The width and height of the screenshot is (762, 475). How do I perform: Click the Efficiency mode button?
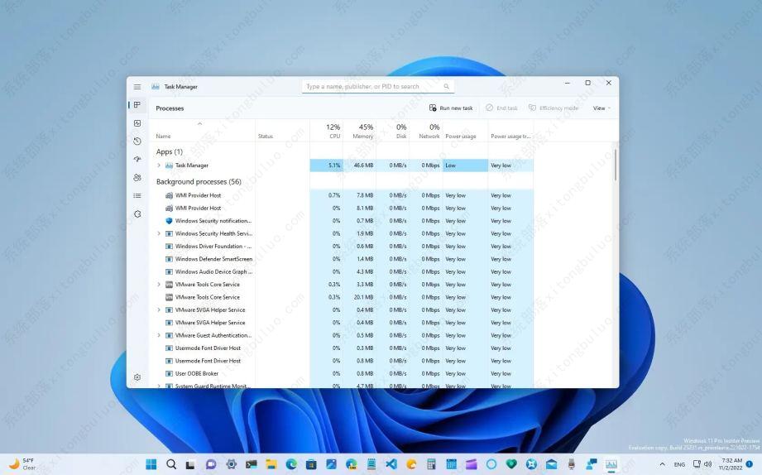554,108
